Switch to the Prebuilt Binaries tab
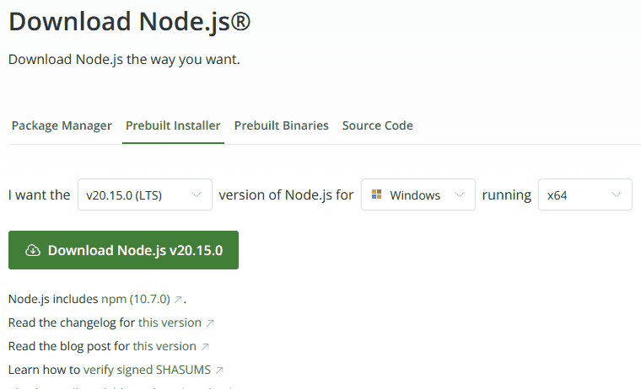Screen dimensions: 641x389 coord(281,125)
